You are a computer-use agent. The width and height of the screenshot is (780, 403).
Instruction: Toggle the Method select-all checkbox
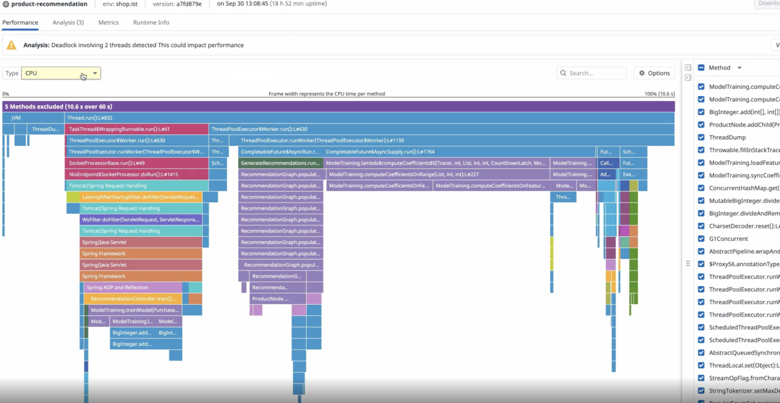701,68
